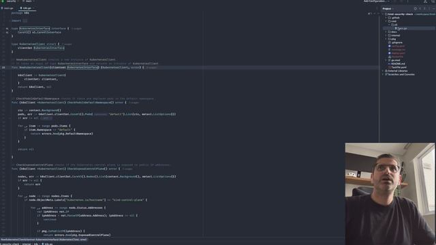Click the project name in title bar
This screenshot has width=436, height=245.
click(x=11, y=1)
